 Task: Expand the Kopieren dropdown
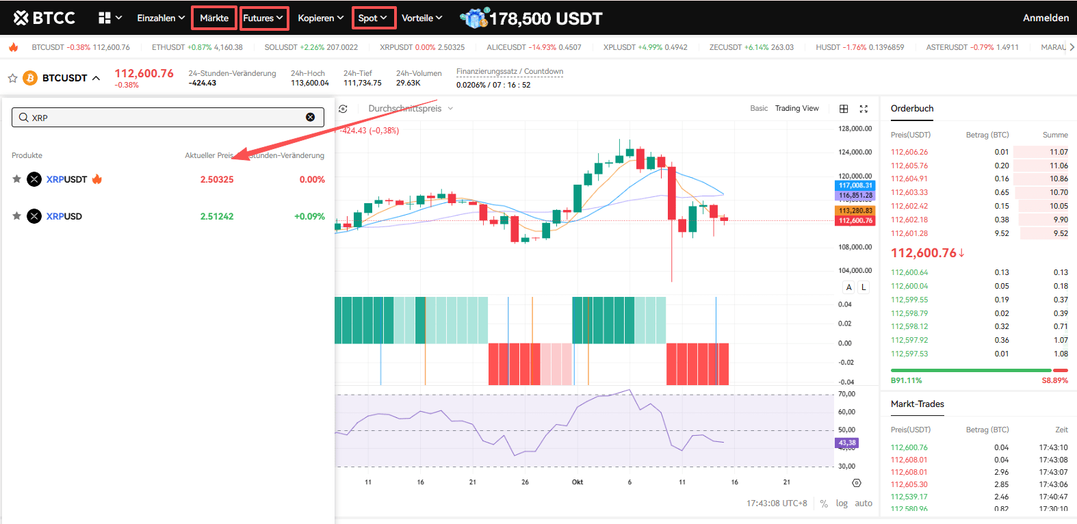tap(320, 18)
